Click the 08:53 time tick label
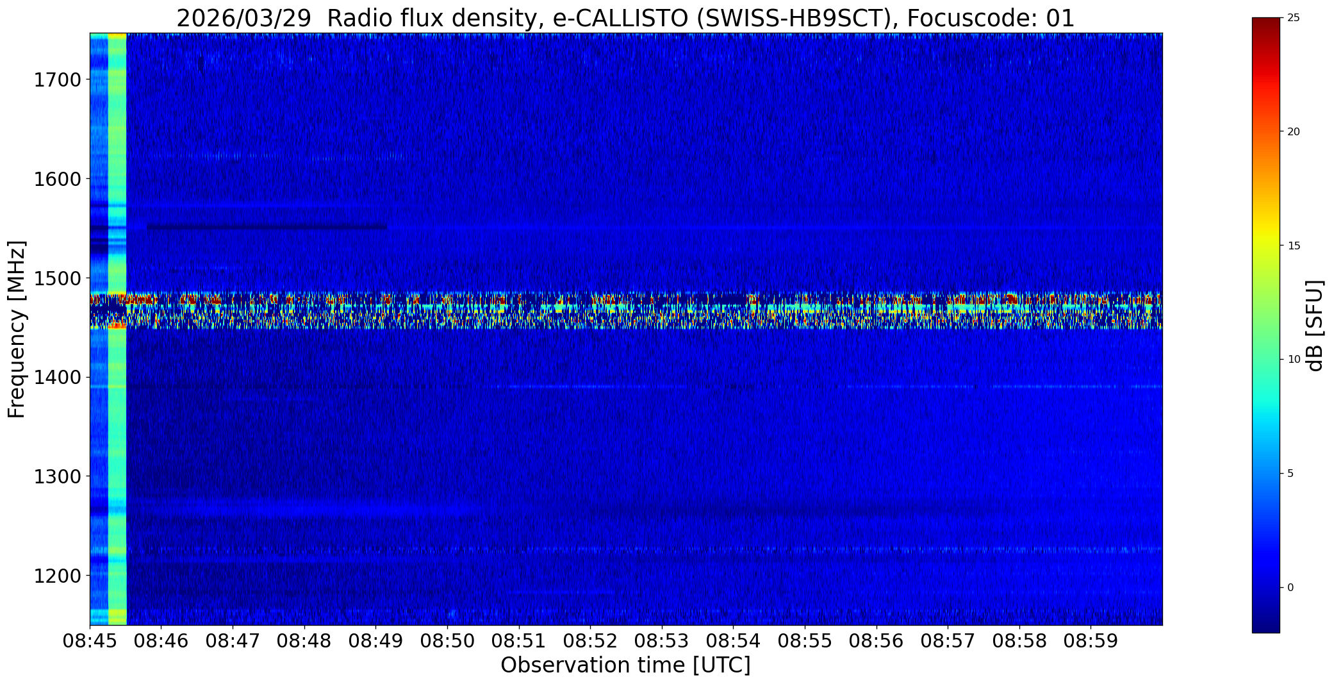1334x684 pixels. click(x=662, y=640)
